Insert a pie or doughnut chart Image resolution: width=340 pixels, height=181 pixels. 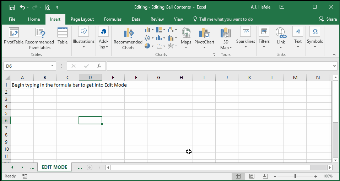[x=149, y=46]
